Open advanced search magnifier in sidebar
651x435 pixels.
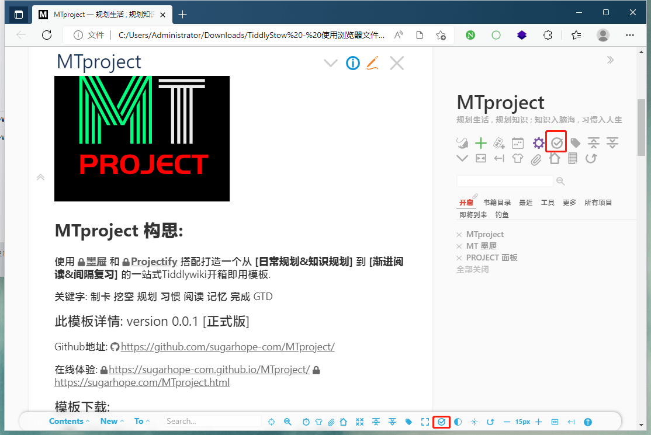point(560,181)
